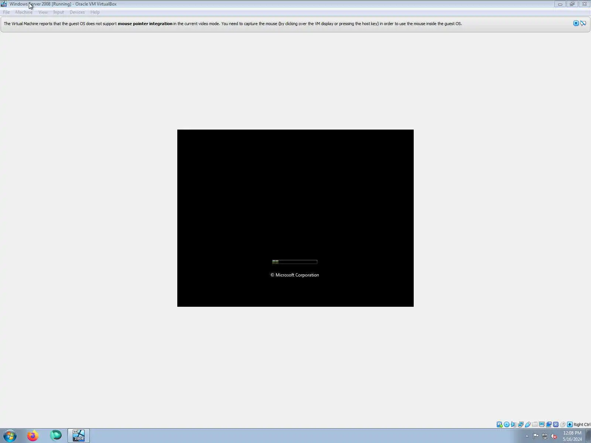
Task: Open the Devices menu
Action: 77,12
